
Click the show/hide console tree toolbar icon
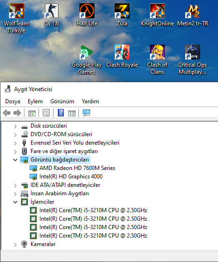tap(32, 113)
